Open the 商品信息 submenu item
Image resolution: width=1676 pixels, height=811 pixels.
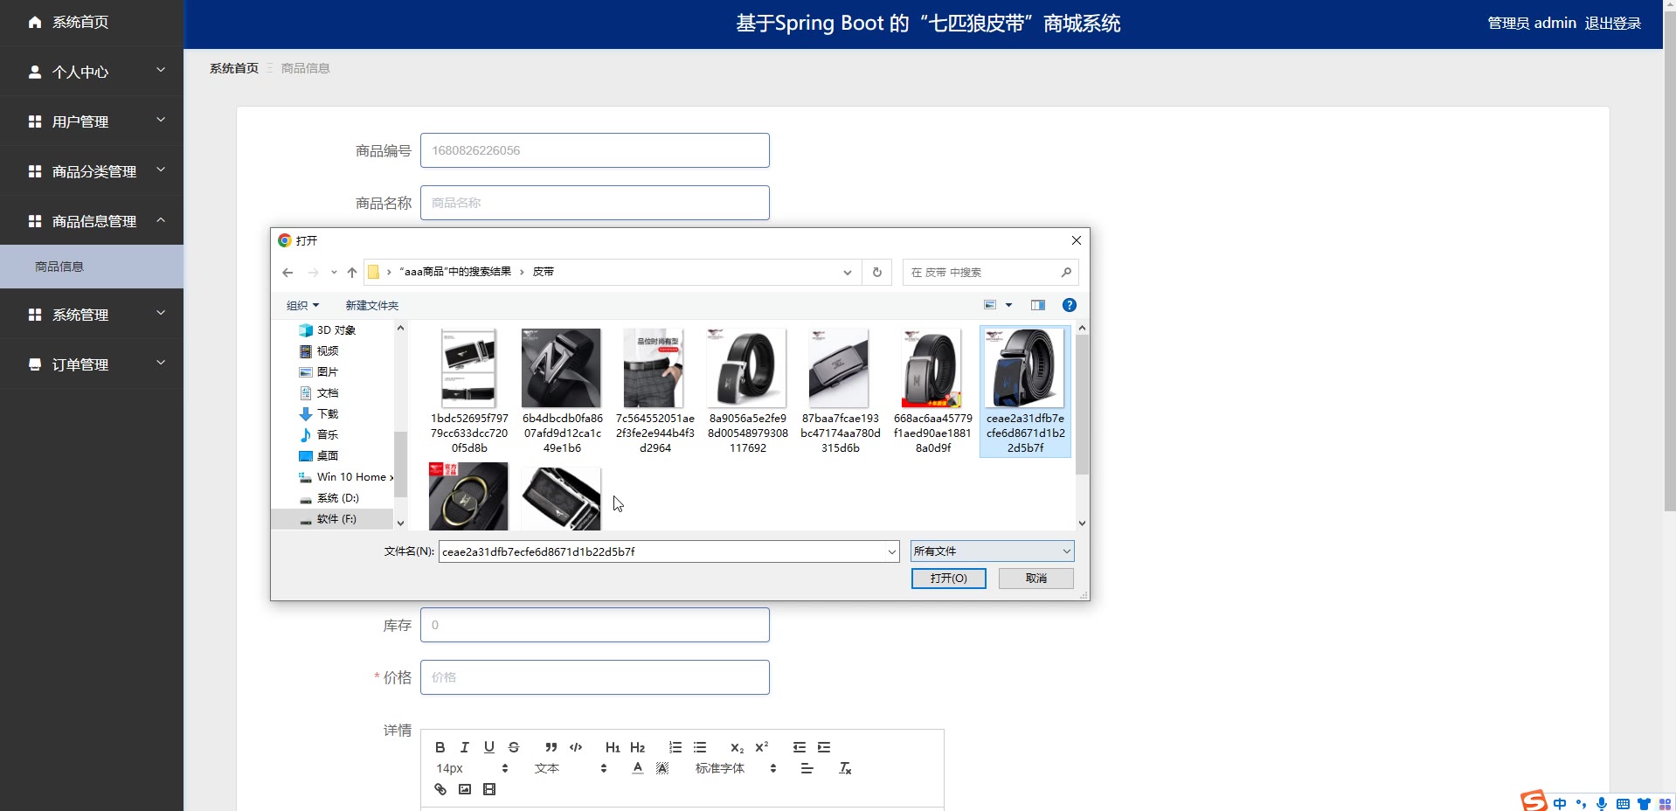point(92,267)
